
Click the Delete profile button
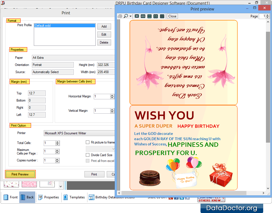pyautogui.click(x=104, y=42)
